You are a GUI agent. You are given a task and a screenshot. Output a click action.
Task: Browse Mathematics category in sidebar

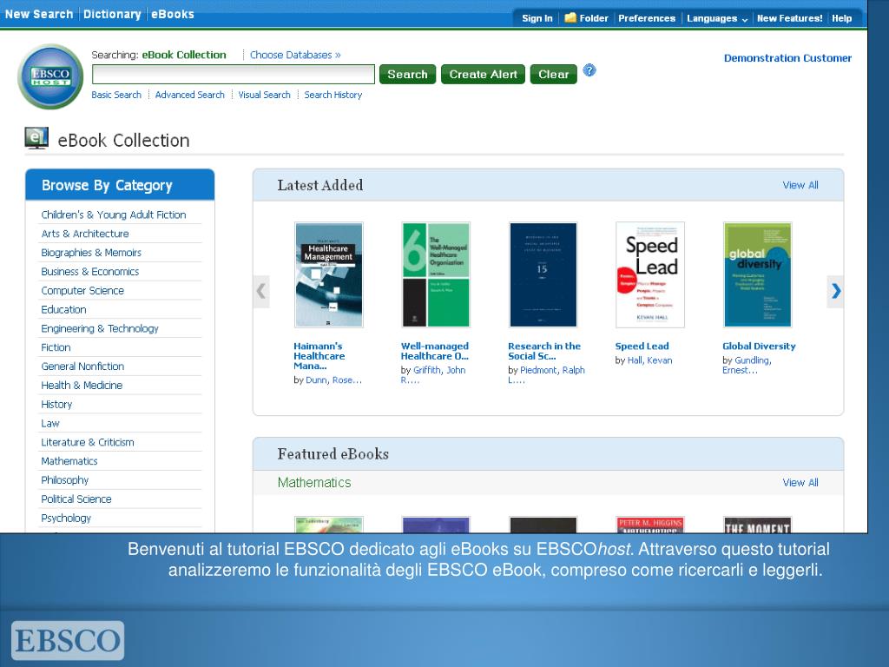click(69, 461)
